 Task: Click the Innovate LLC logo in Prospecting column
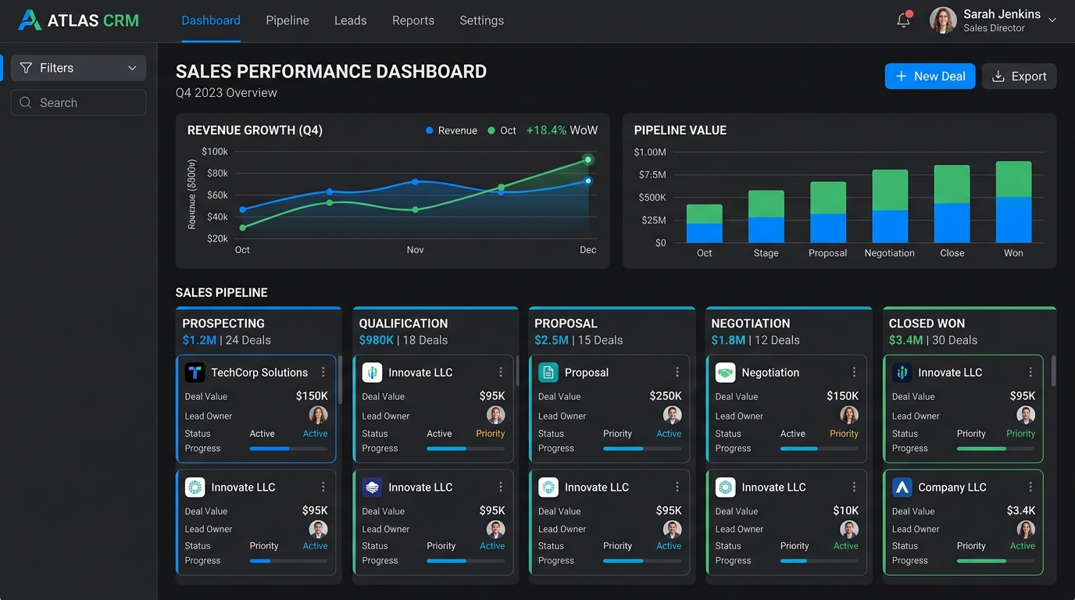(195, 487)
